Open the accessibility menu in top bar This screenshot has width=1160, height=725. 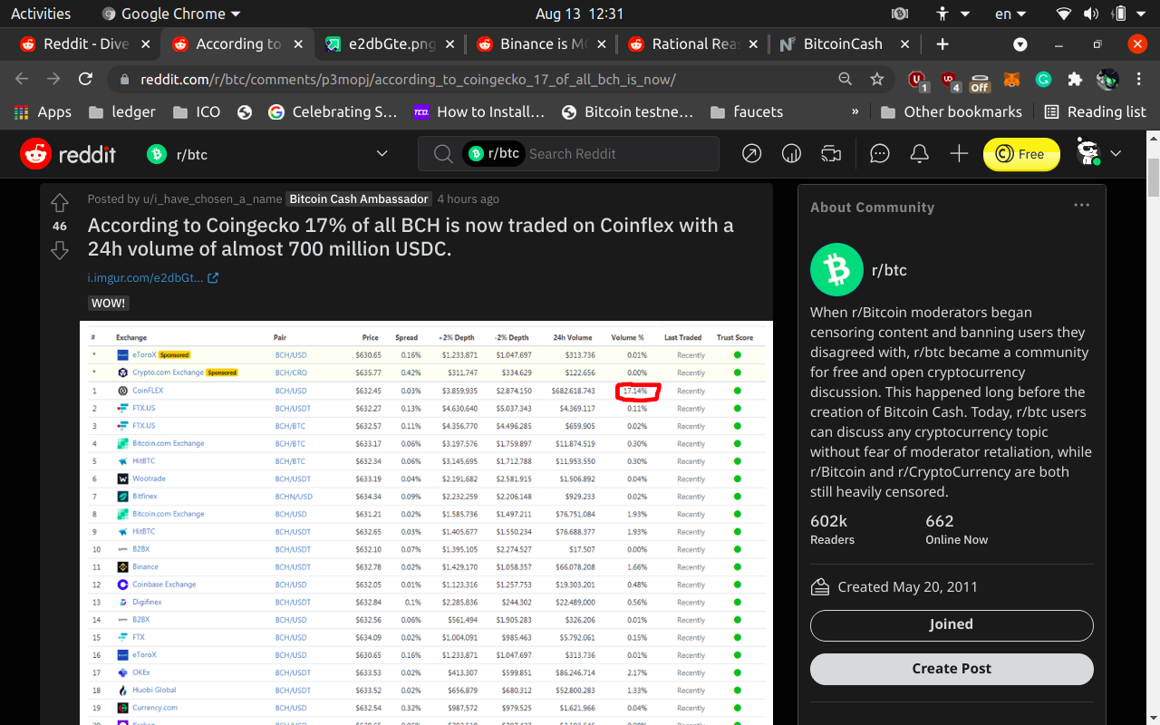click(952, 14)
